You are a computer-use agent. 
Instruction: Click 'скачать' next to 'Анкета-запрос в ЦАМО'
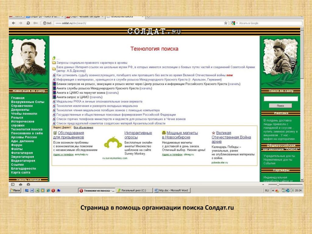click(x=96, y=97)
